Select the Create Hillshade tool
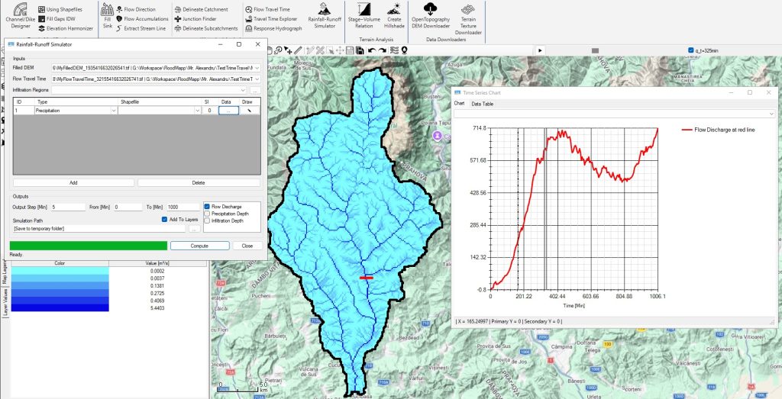Image resolution: width=782 pixels, height=399 pixels. click(x=394, y=15)
